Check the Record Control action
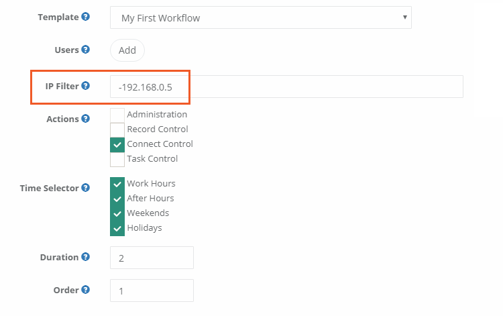Screen dimensions: 503x316 tap(117, 129)
